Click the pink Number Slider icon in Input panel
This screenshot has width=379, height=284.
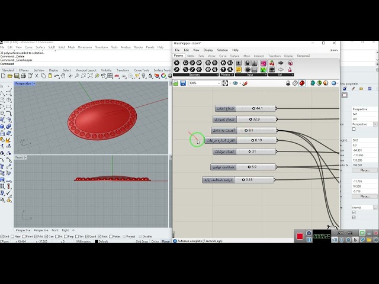coord(263,63)
